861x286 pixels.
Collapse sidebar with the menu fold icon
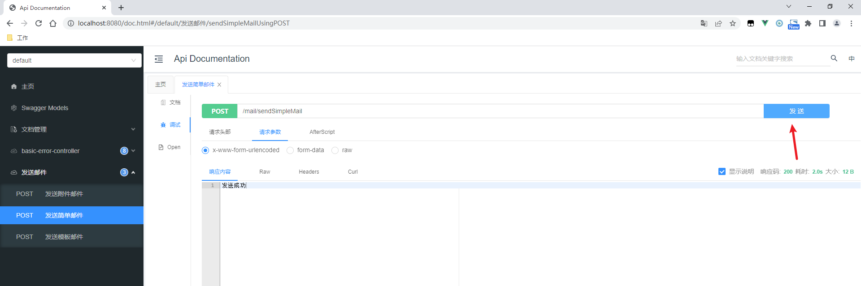[x=159, y=59]
